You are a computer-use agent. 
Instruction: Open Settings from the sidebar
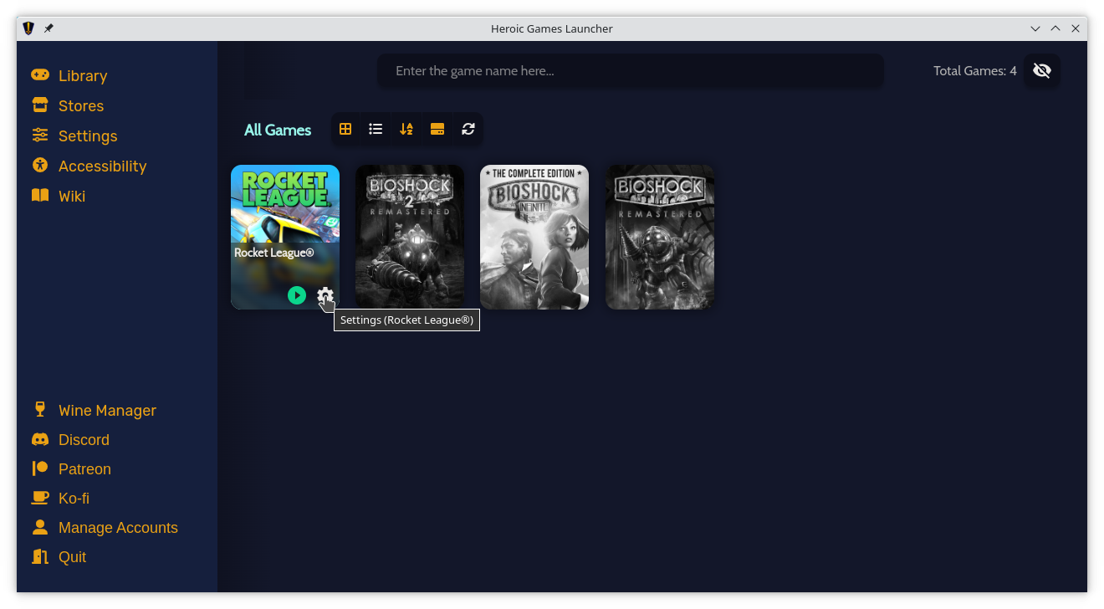pos(87,136)
